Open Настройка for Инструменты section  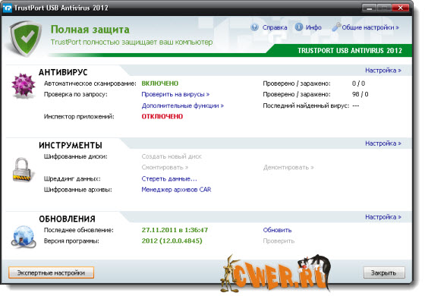tap(383, 143)
